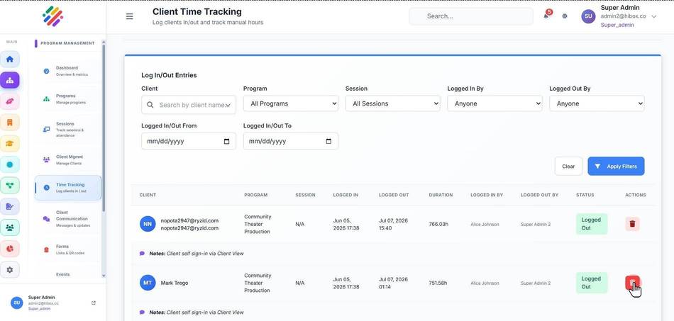
Task: Click the Clear button
Action: click(568, 166)
